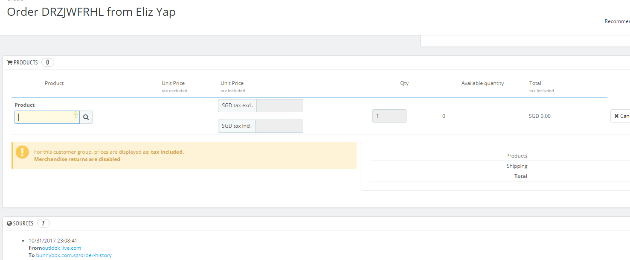Click the Available quantity column header

pos(482,83)
